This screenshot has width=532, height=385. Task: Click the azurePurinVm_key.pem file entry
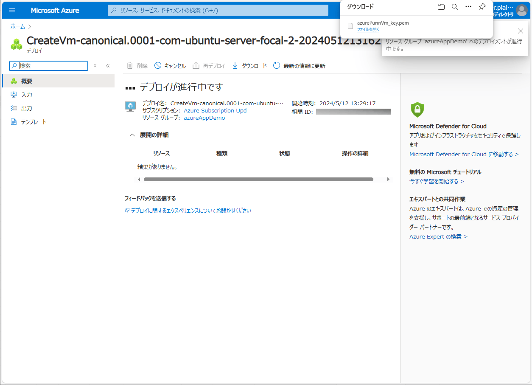coord(383,23)
